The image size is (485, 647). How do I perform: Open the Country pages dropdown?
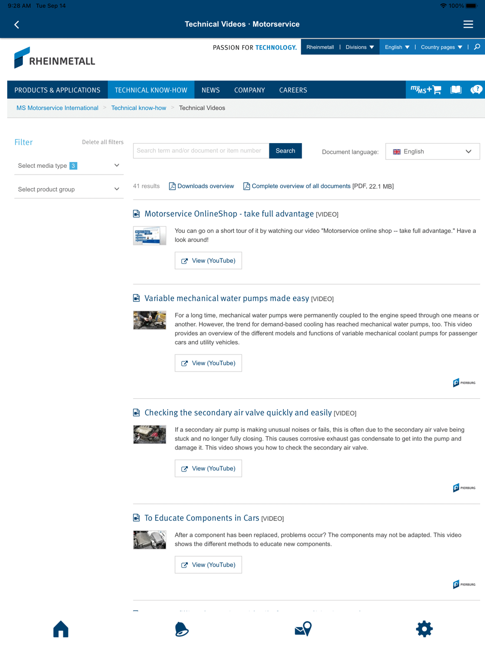(441, 47)
